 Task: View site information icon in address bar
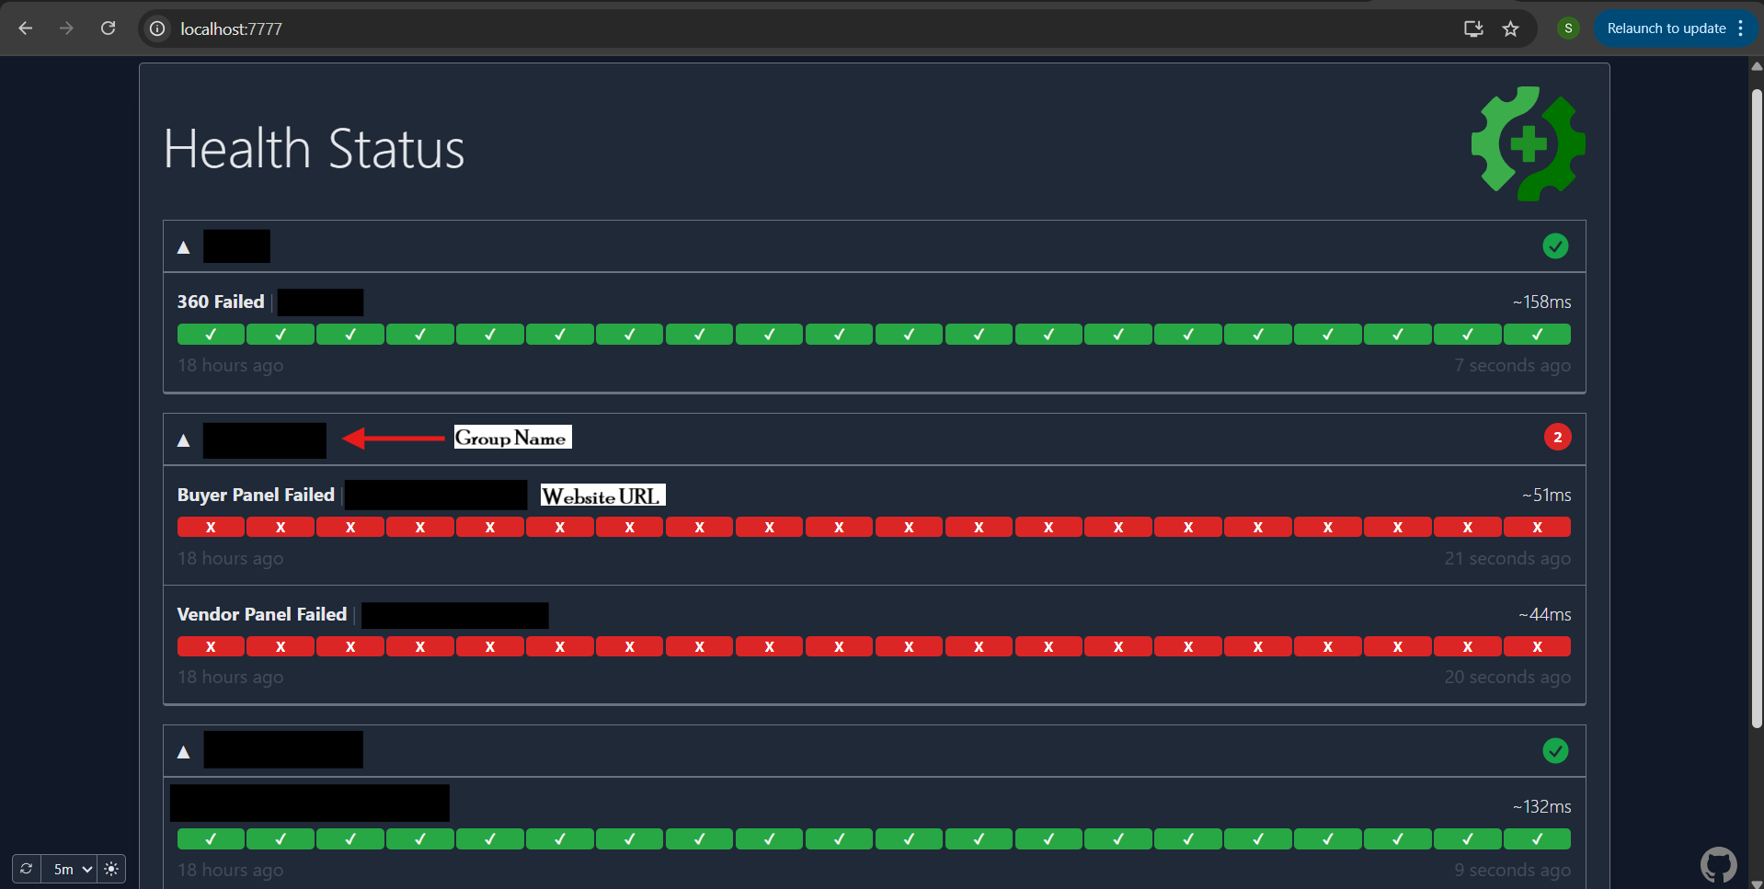(158, 28)
